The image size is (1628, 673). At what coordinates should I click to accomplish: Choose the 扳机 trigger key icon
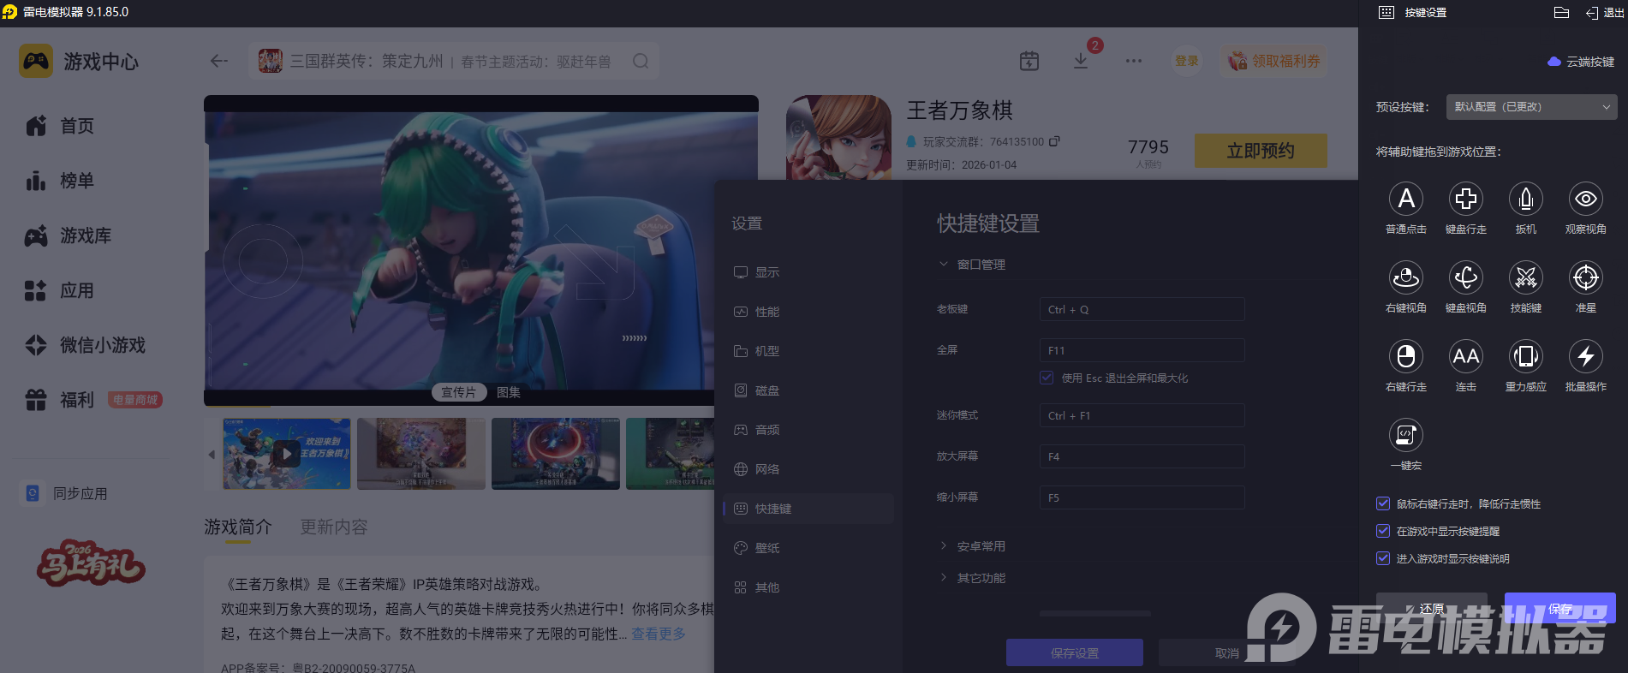click(x=1526, y=199)
